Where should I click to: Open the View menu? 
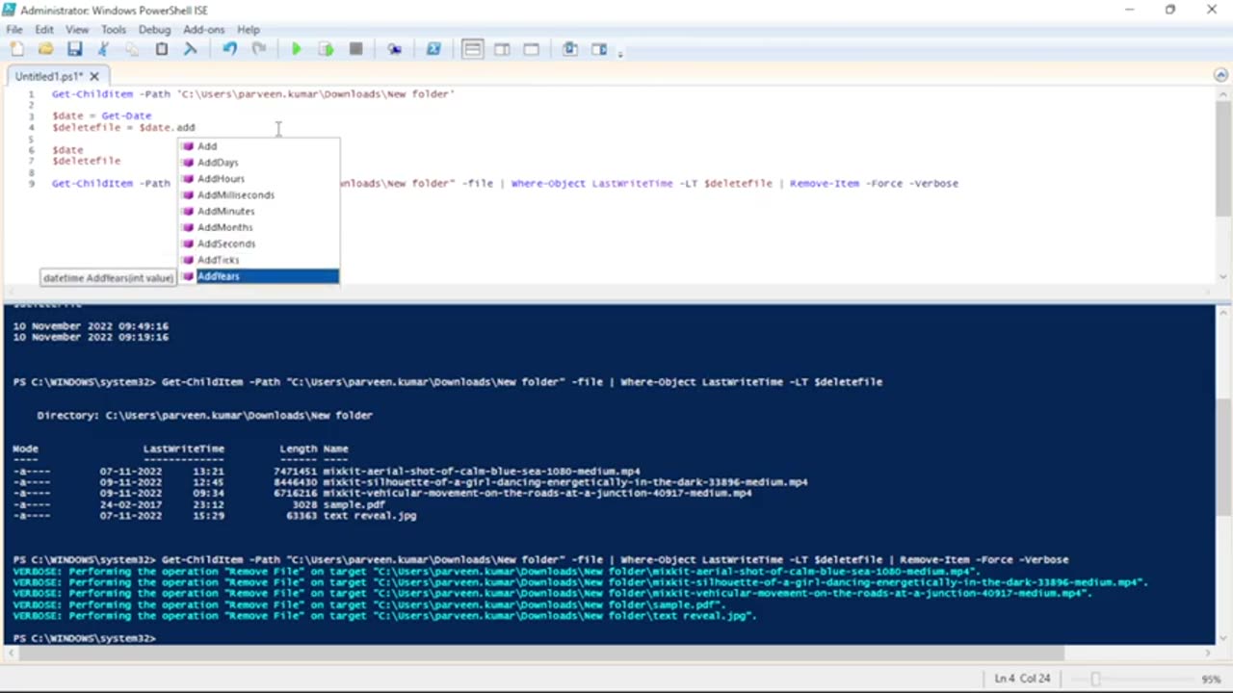[x=77, y=30]
